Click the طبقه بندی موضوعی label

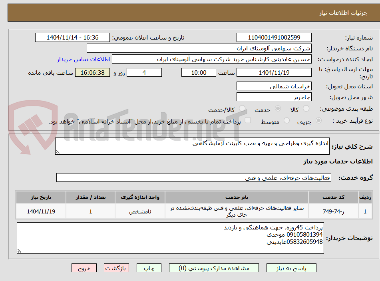[346, 109]
